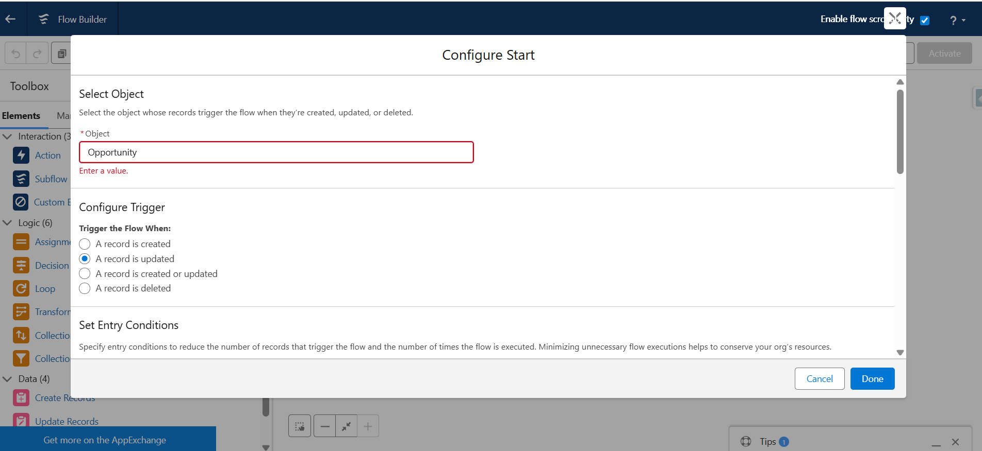This screenshot has width=982, height=451.
Task: Switch to the Elements tab in Toolbox
Action: pyautogui.click(x=21, y=116)
